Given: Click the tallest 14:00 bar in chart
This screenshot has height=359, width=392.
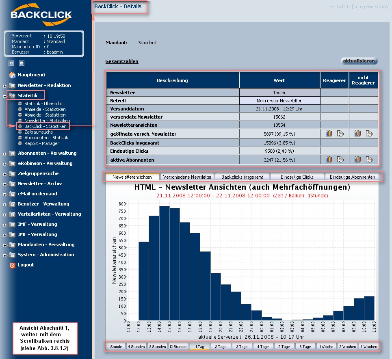Looking at the screenshot, I should click(164, 263).
